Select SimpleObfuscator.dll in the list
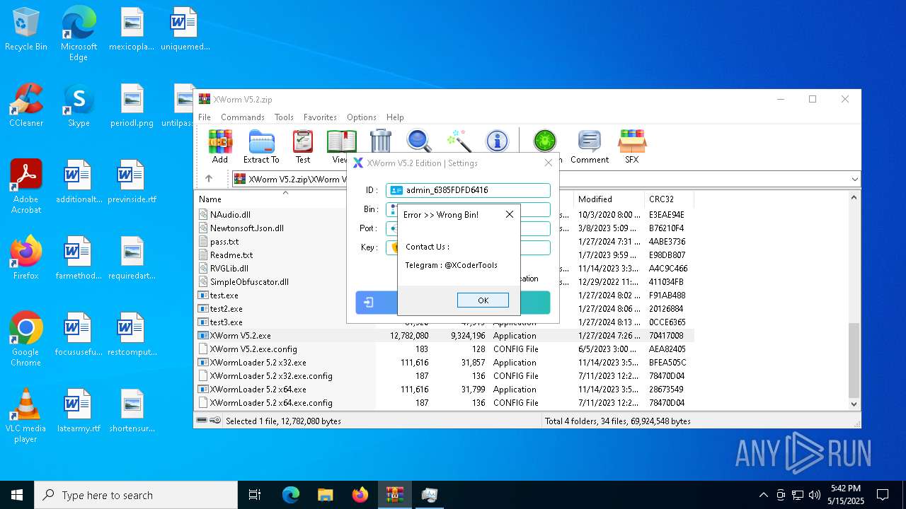The height and width of the screenshot is (509, 906). pos(249,282)
